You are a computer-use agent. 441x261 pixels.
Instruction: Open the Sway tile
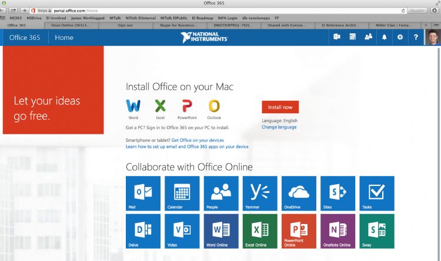377,231
